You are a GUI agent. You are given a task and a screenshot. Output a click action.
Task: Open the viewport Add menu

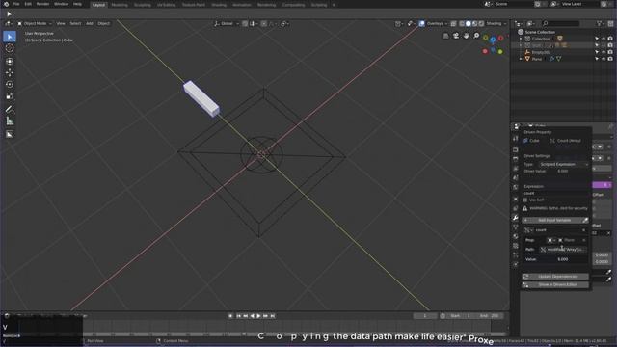pyautogui.click(x=90, y=23)
